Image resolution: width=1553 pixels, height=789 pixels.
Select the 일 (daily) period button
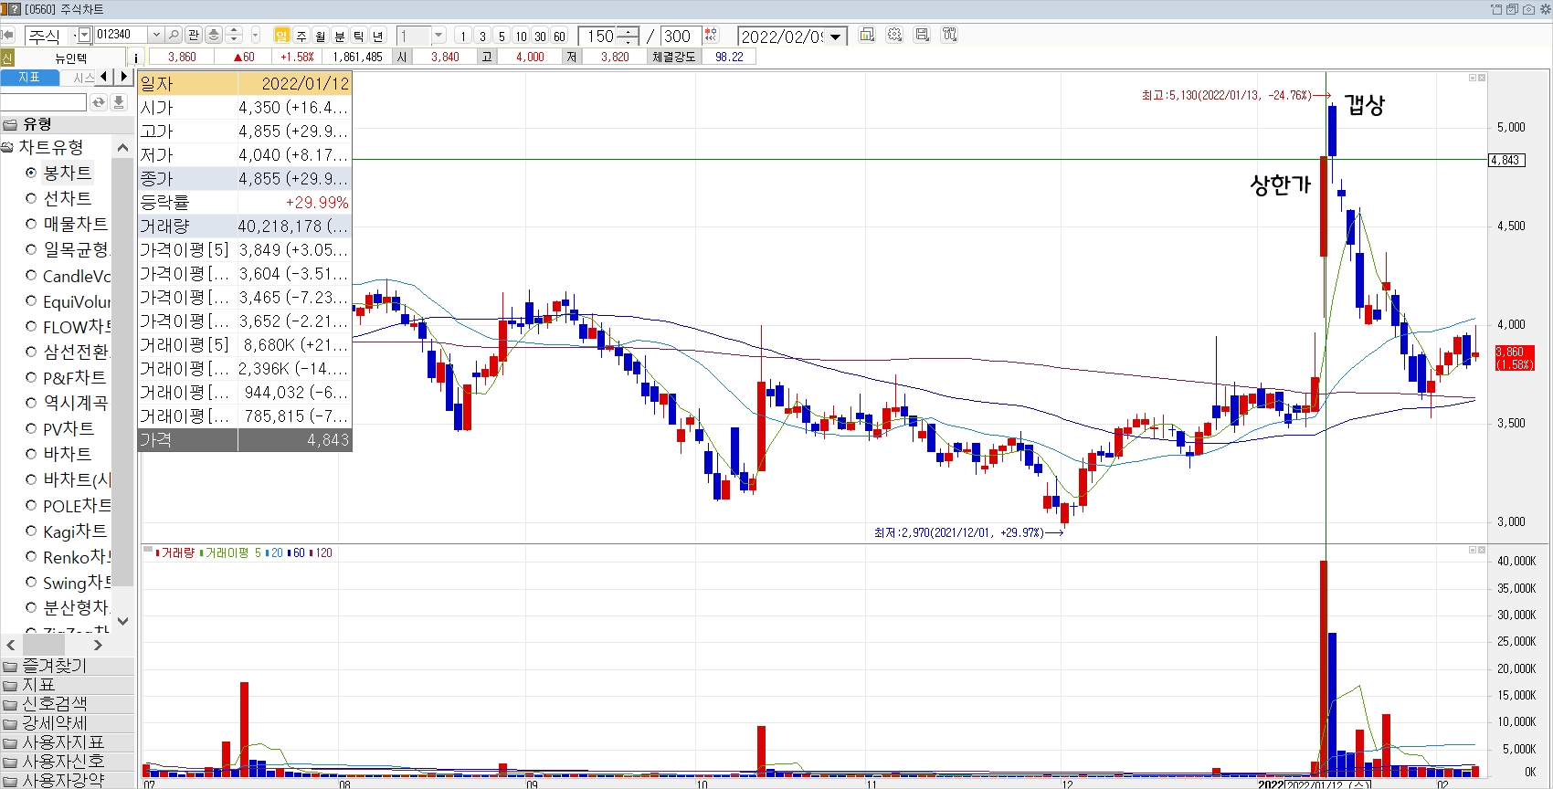(x=281, y=36)
